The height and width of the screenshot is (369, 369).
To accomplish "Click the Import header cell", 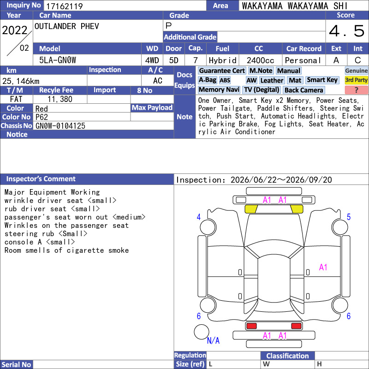I will point(109,90).
